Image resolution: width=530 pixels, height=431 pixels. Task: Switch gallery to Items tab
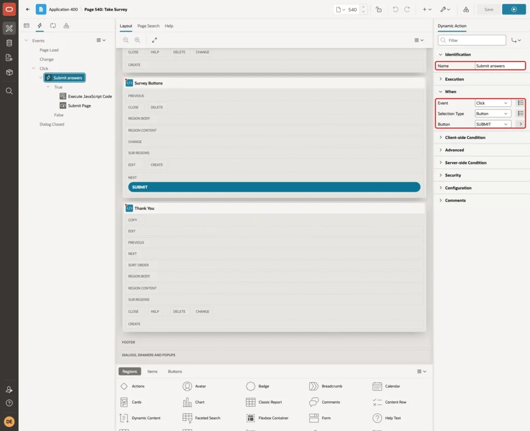[x=153, y=371]
